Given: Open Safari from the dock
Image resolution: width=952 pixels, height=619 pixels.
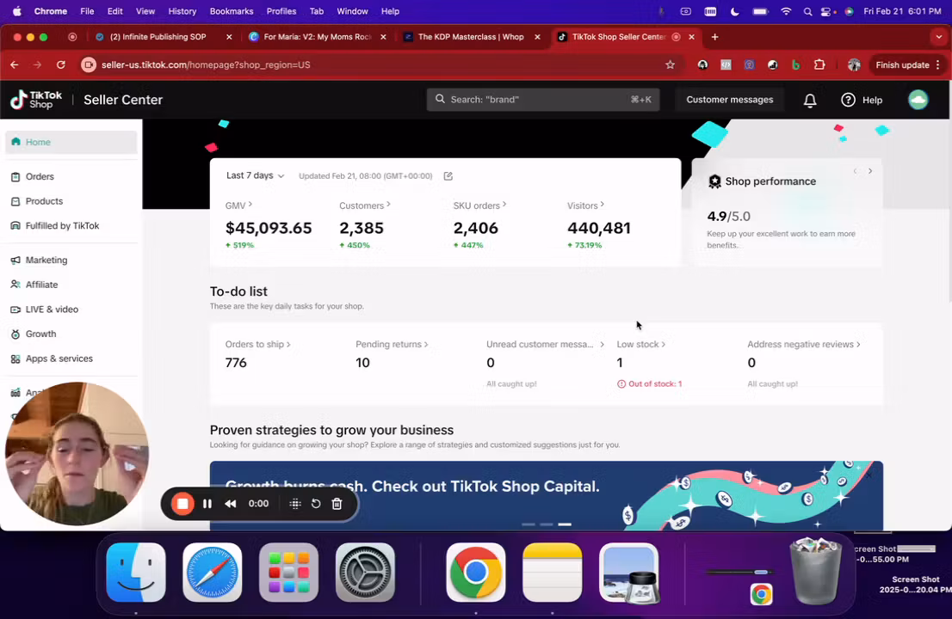Looking at the screenshot, I should pos(212,573).
